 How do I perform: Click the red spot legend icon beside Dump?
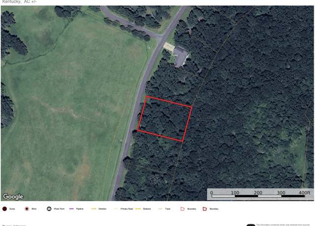coord(27,209)
